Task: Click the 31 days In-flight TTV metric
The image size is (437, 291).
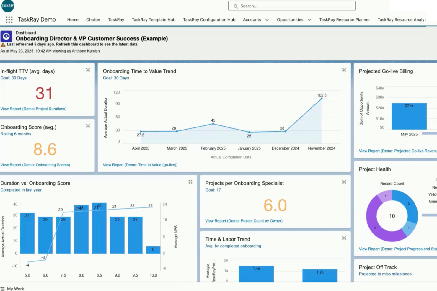Action: tap(44, 93)
